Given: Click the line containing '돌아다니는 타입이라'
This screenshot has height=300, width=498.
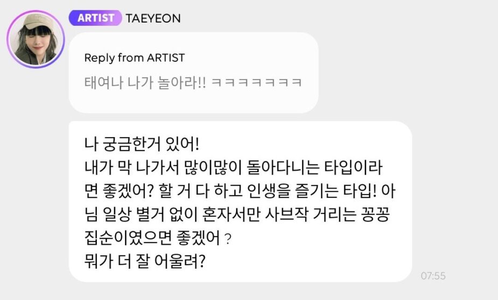Looking at the screenshot, I should tap(234, 167).
